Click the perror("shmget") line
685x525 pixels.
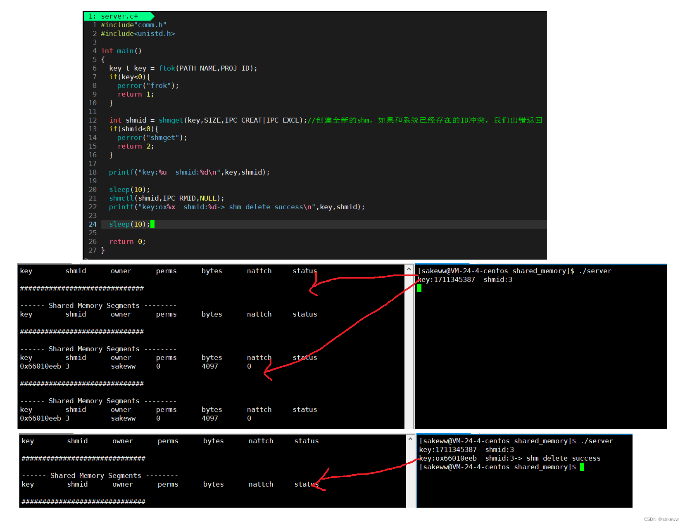tap(152, 137)
